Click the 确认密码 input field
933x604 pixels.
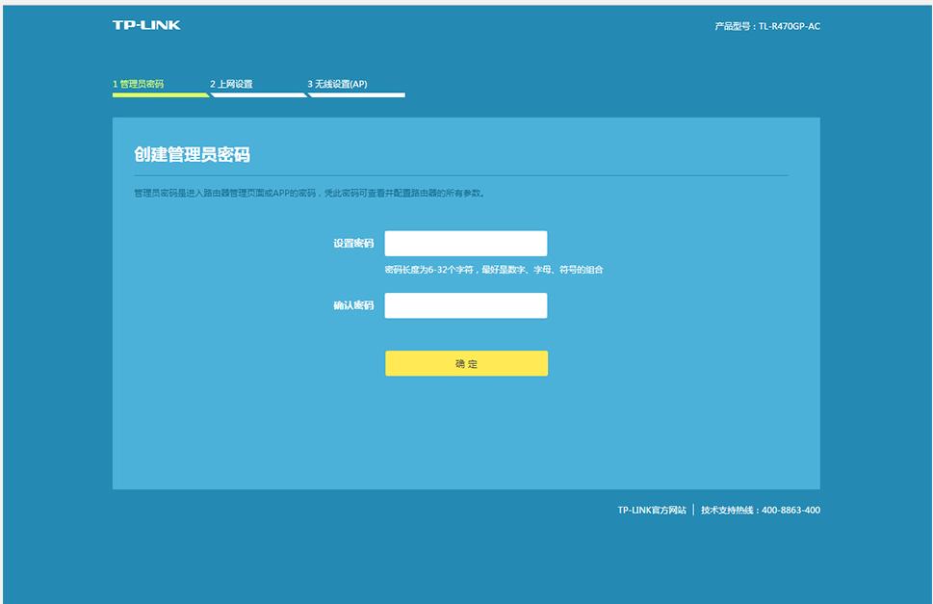tap(466, 305)
